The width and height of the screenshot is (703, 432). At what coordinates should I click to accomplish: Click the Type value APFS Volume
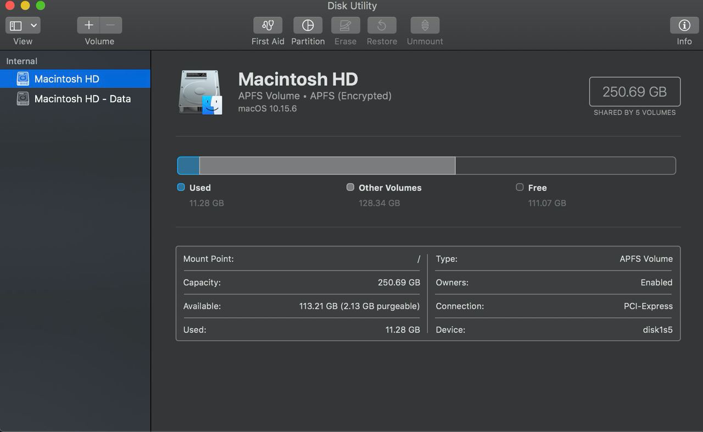click(x=646, y=259)
